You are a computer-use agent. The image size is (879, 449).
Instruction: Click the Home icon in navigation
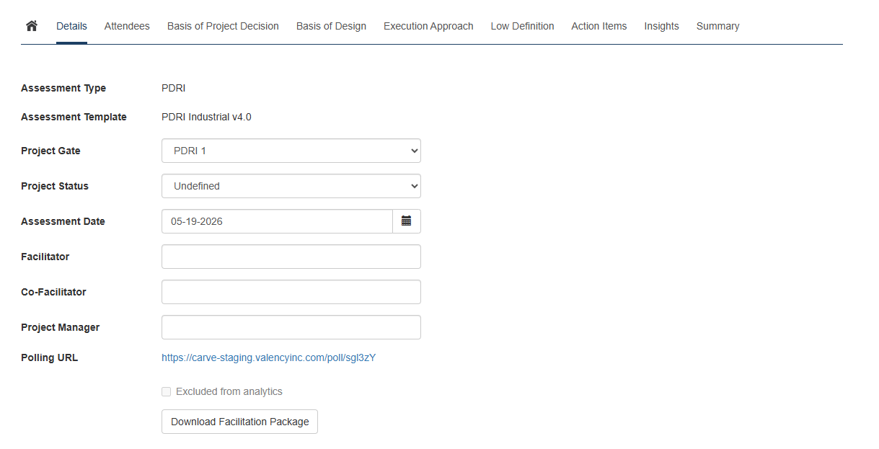[x=31, y=26]
